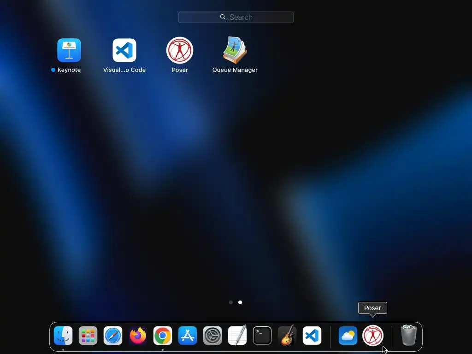Click the 'Keynote' label text

tap(69, 70)
